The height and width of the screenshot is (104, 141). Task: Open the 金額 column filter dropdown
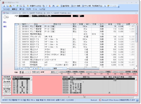[x=133, y=24]
